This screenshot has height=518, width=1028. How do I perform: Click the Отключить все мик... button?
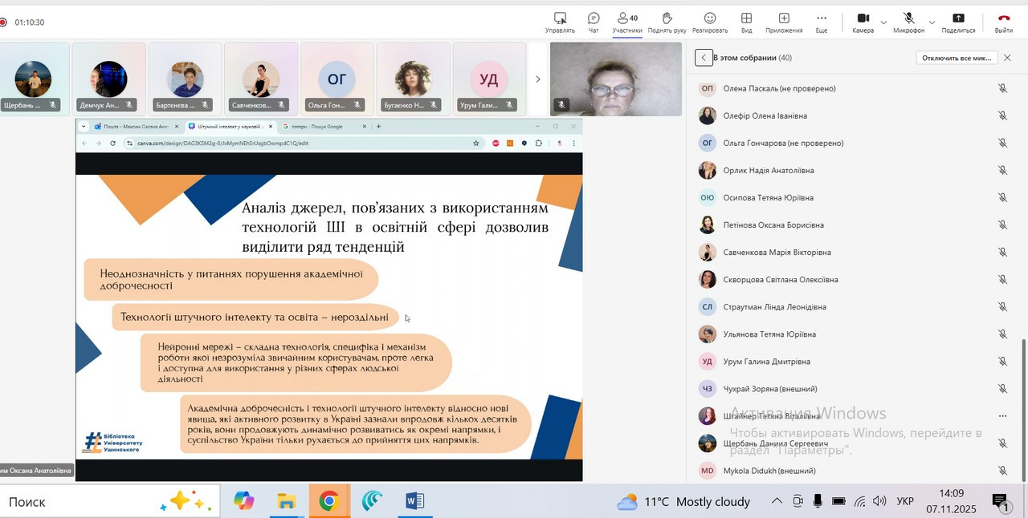[956, 58]
